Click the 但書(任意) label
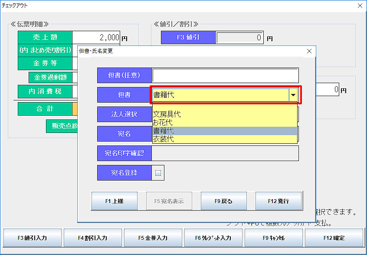 coord(125,75)
